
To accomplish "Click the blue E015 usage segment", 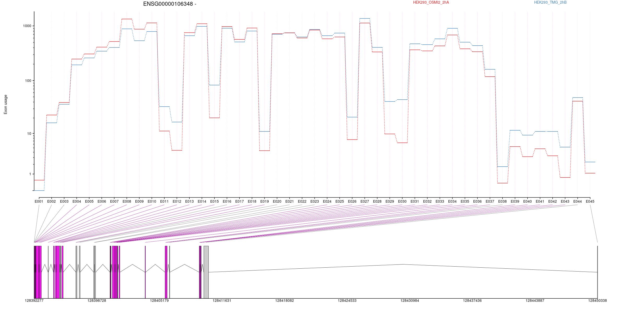I will pyautogui.click(x=214, y=85).
